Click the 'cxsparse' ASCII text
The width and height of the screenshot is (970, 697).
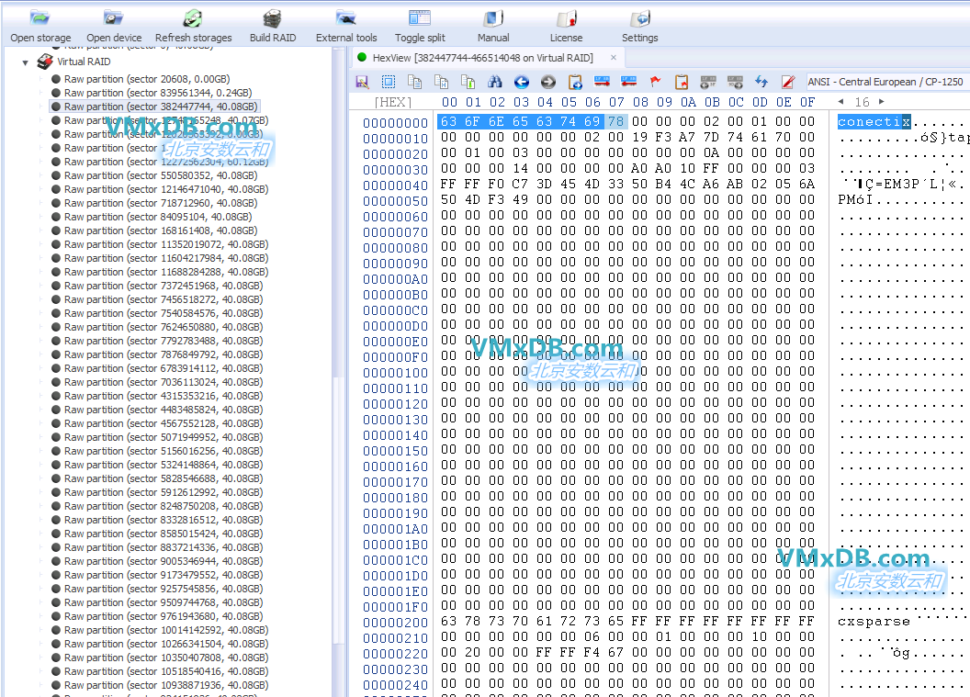(x=874, y=622)
